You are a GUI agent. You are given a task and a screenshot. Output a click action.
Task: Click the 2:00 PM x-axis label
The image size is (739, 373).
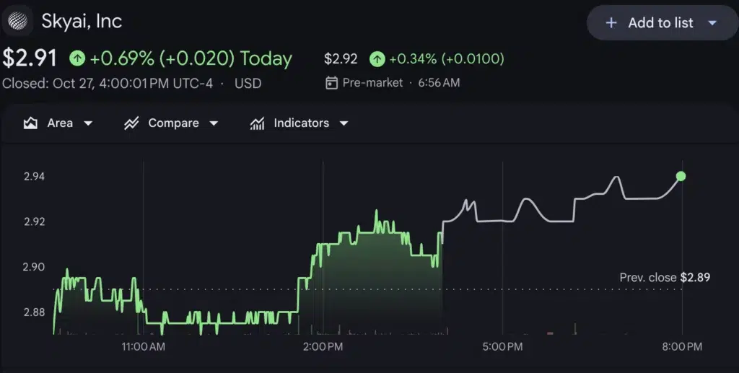click(323, 347)
